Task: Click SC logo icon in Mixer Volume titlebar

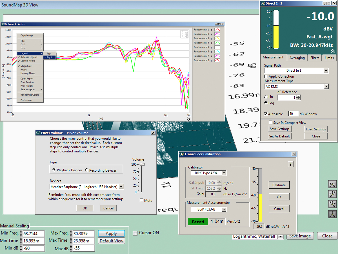Action: [38, 133]
